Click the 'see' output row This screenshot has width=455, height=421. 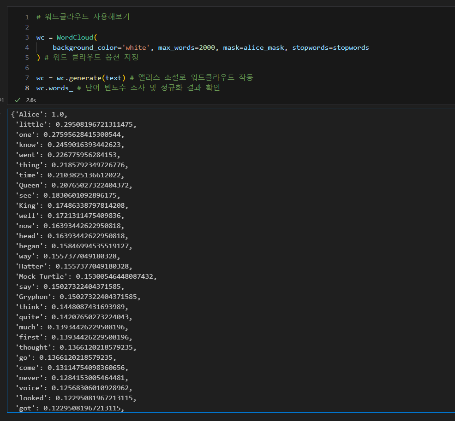(x=68, y=195)
